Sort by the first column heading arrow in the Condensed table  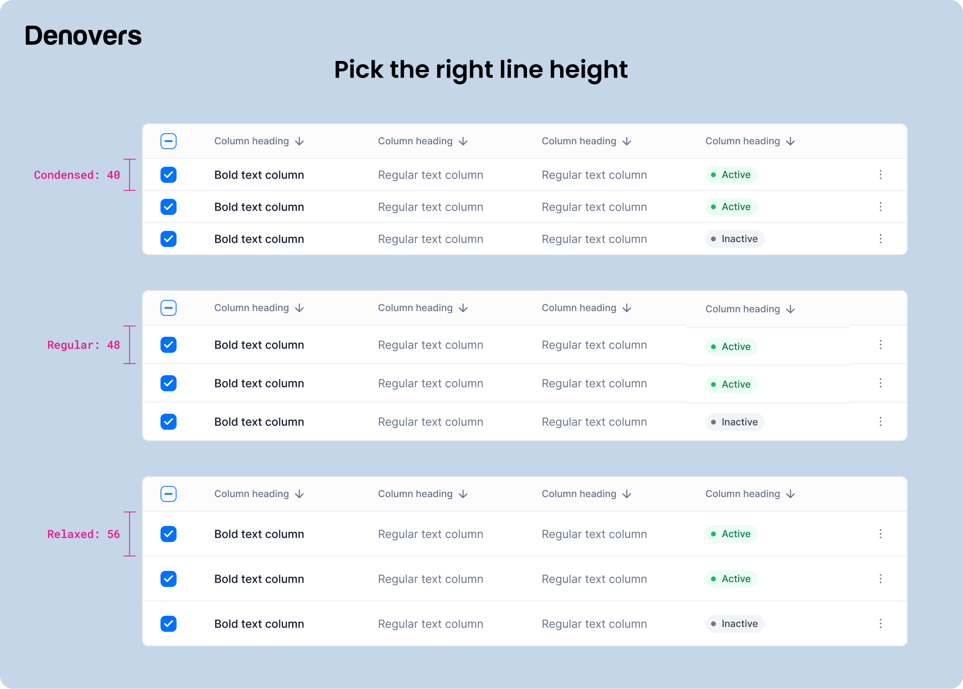[x=300, y=142]
